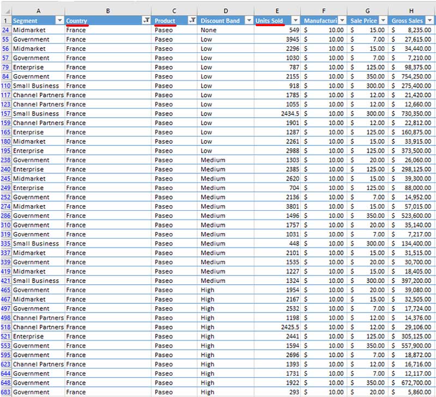Open the active funnel filter on Product column
This screenshot has height=397, width=436.
[x=192, y=19]
